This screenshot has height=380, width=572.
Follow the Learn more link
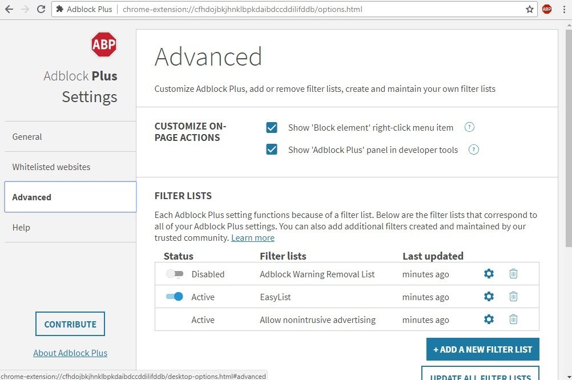pyautogui.click(x=253, y=238)
